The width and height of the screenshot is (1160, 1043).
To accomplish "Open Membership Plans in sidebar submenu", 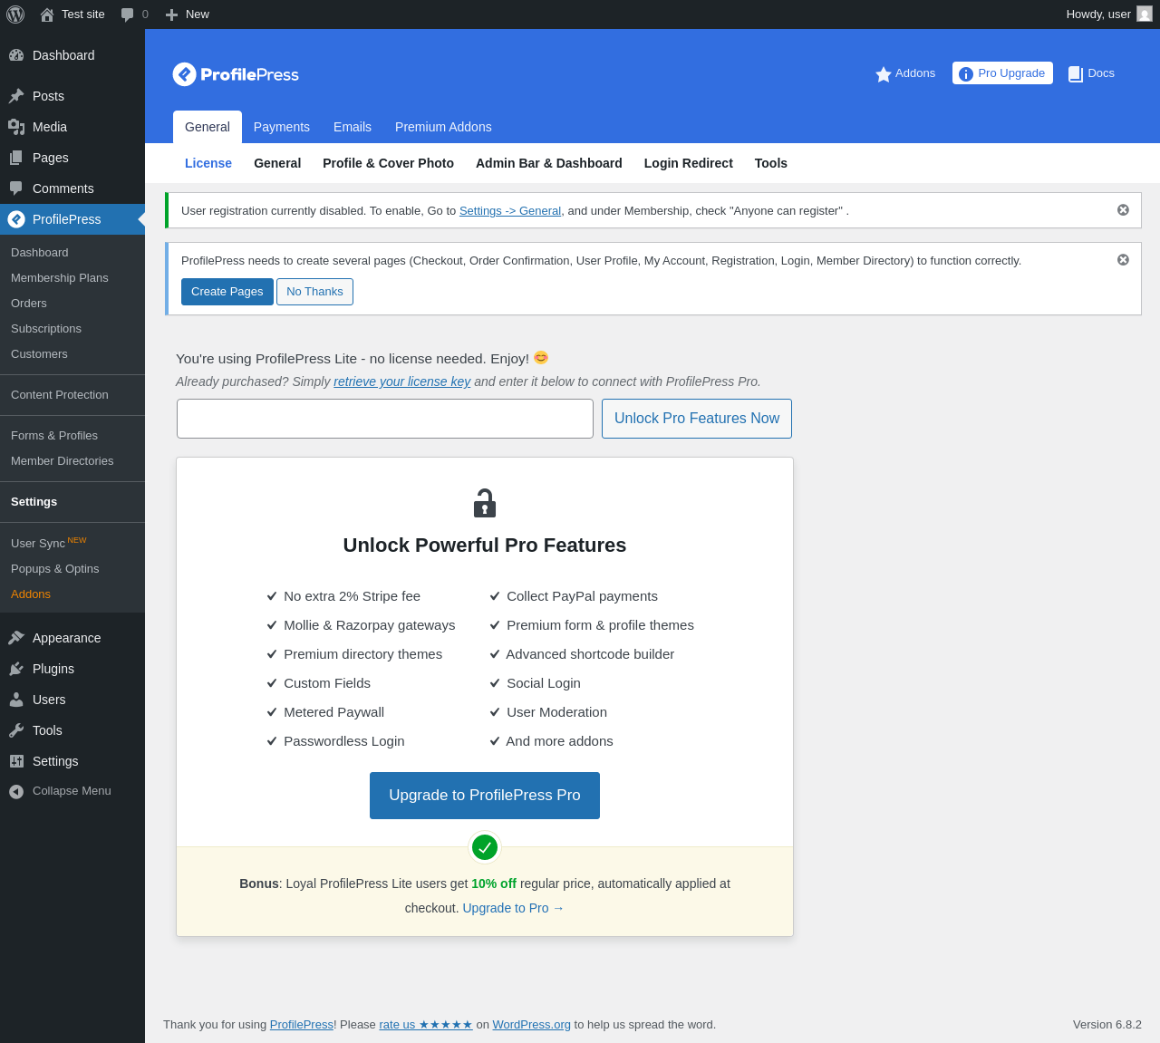I will [x=60, y=278].
